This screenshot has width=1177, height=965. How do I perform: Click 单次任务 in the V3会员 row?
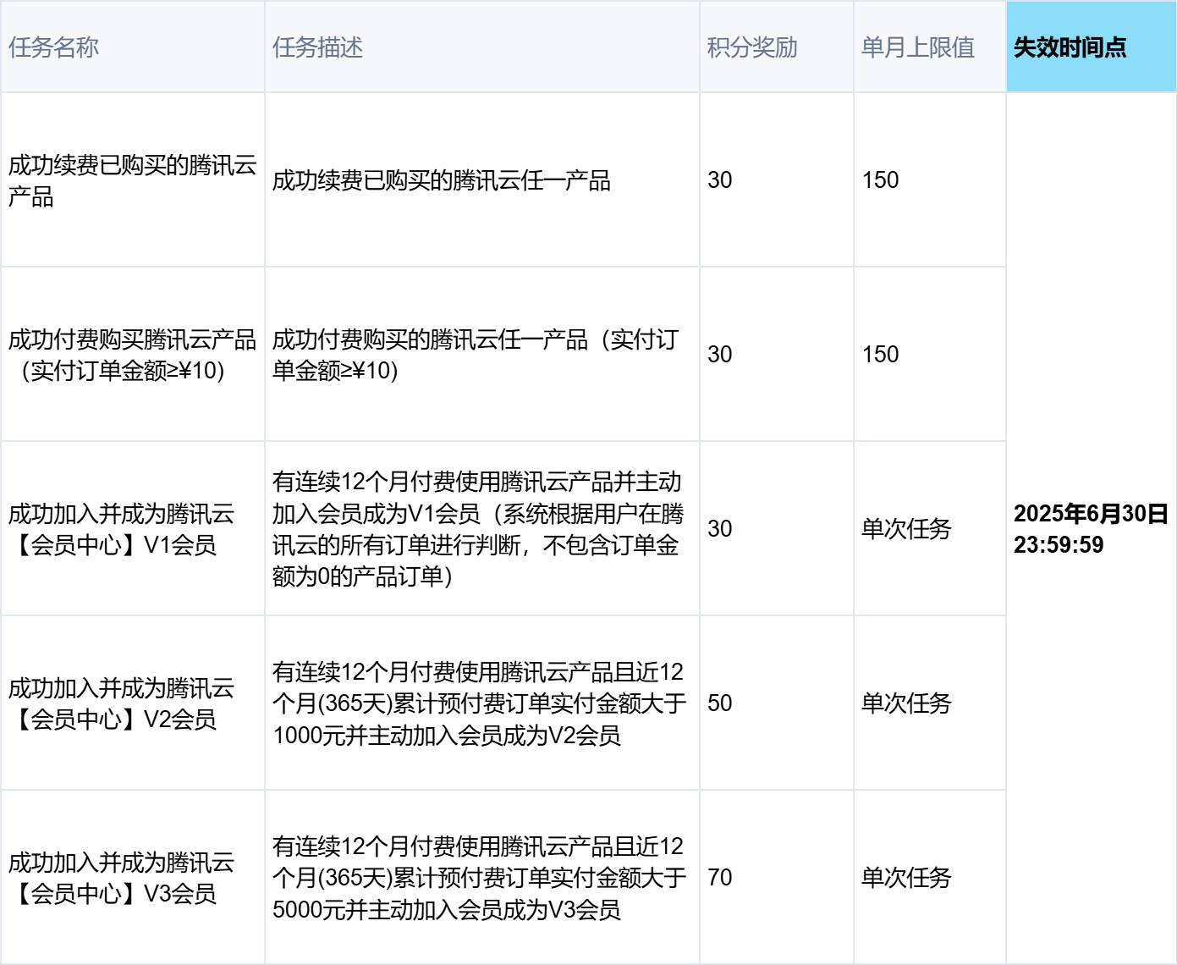coord(906,878)
